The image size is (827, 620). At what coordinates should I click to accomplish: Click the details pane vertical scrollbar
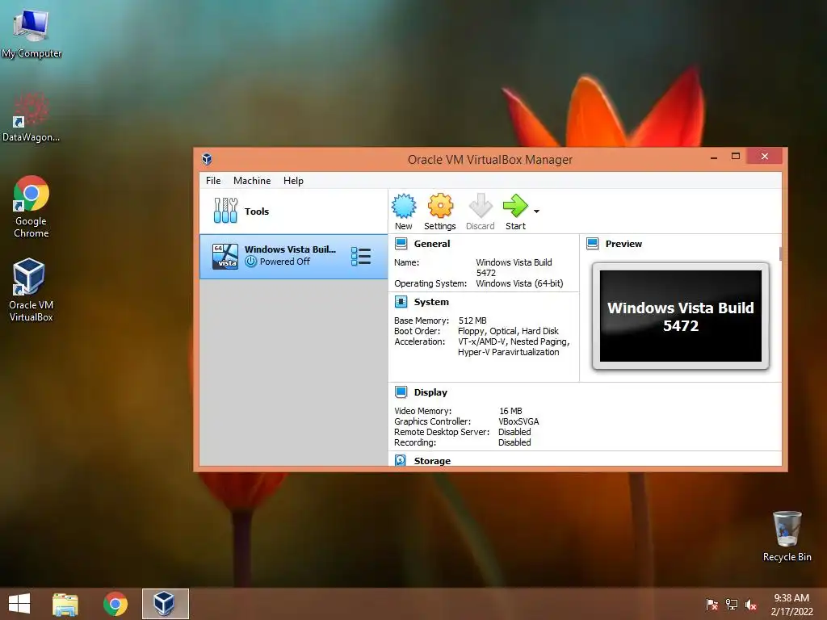781,253
